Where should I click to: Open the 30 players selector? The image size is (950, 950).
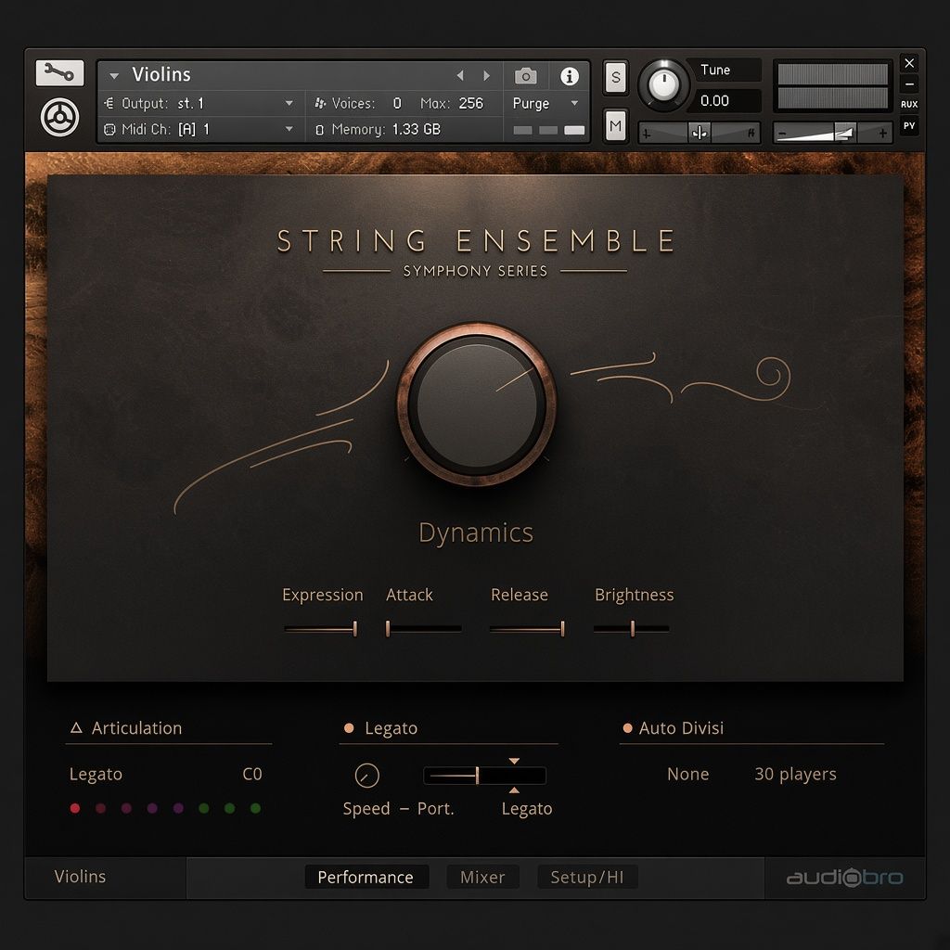(x=795, y=774)
